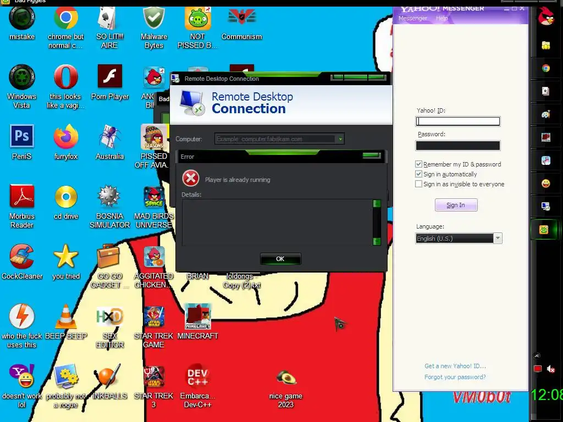Select the Morbius Reader desktop icon
The width and height of the screenshot is (563, 422).
point(22,207)
